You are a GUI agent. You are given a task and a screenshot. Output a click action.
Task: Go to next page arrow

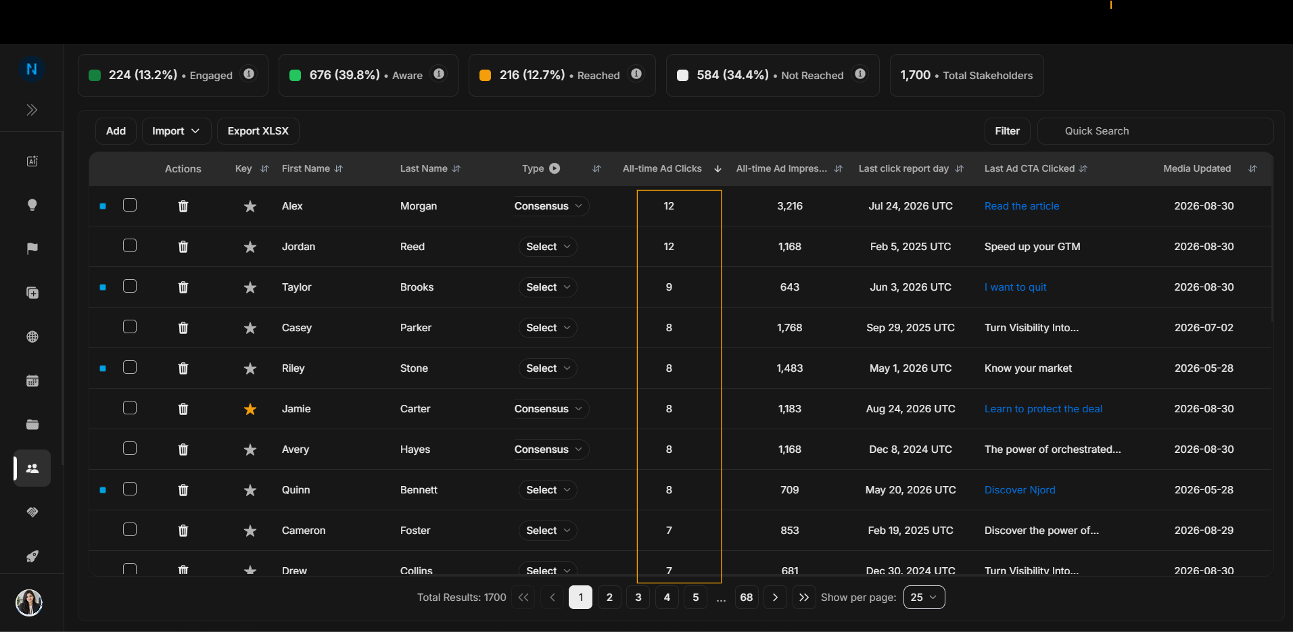pos(775,598)
